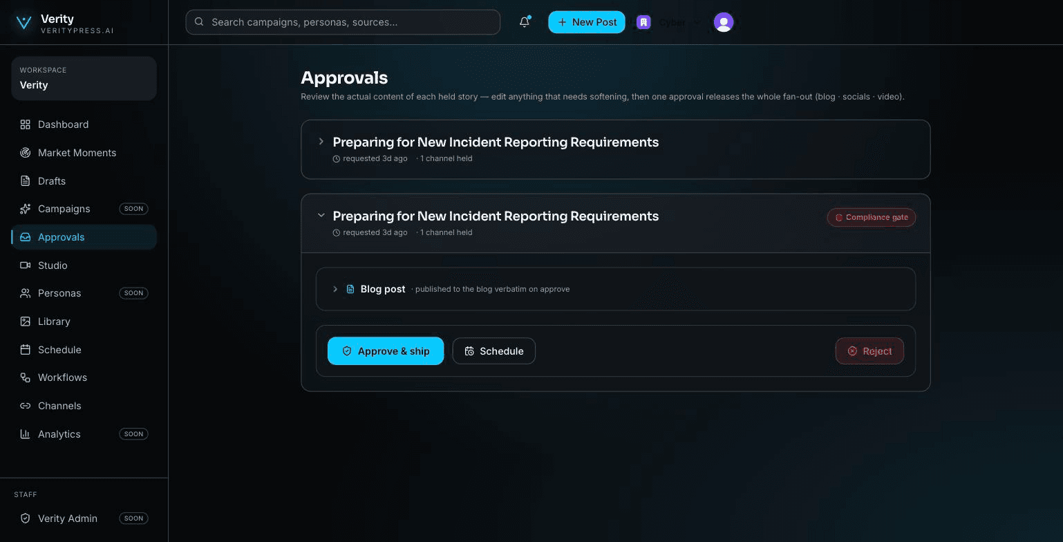Go to Dashboard
Screen dimensions: 1063x542
[84, 124]
